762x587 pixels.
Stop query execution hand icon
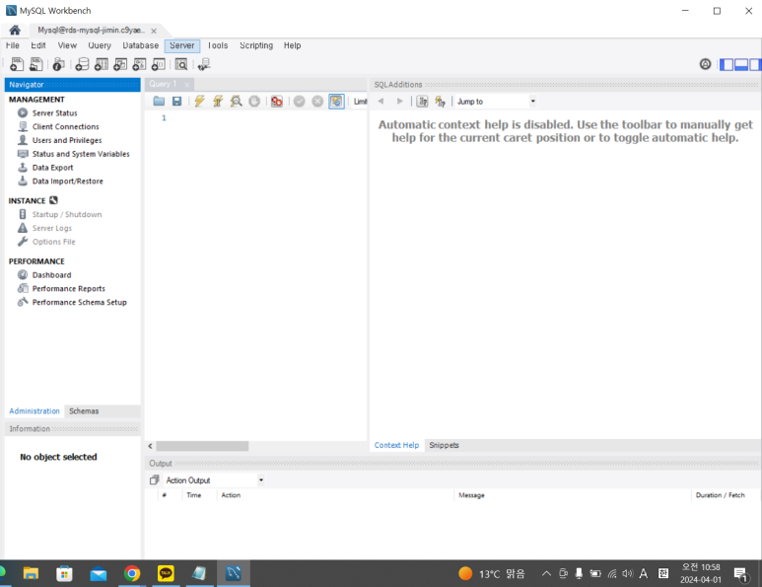[254, 102]
